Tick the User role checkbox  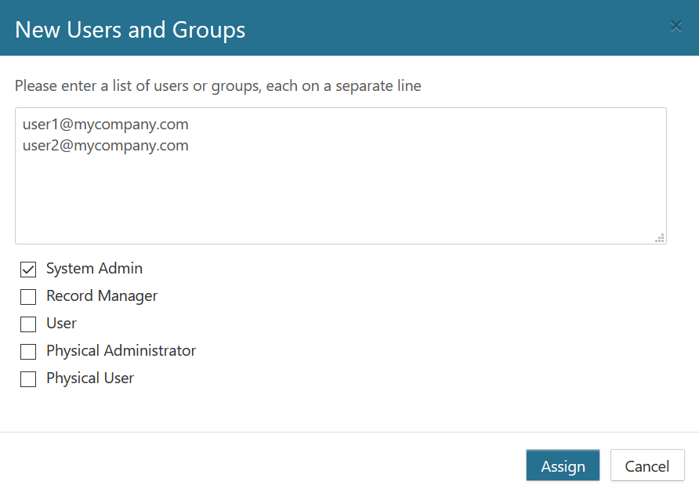28,324
